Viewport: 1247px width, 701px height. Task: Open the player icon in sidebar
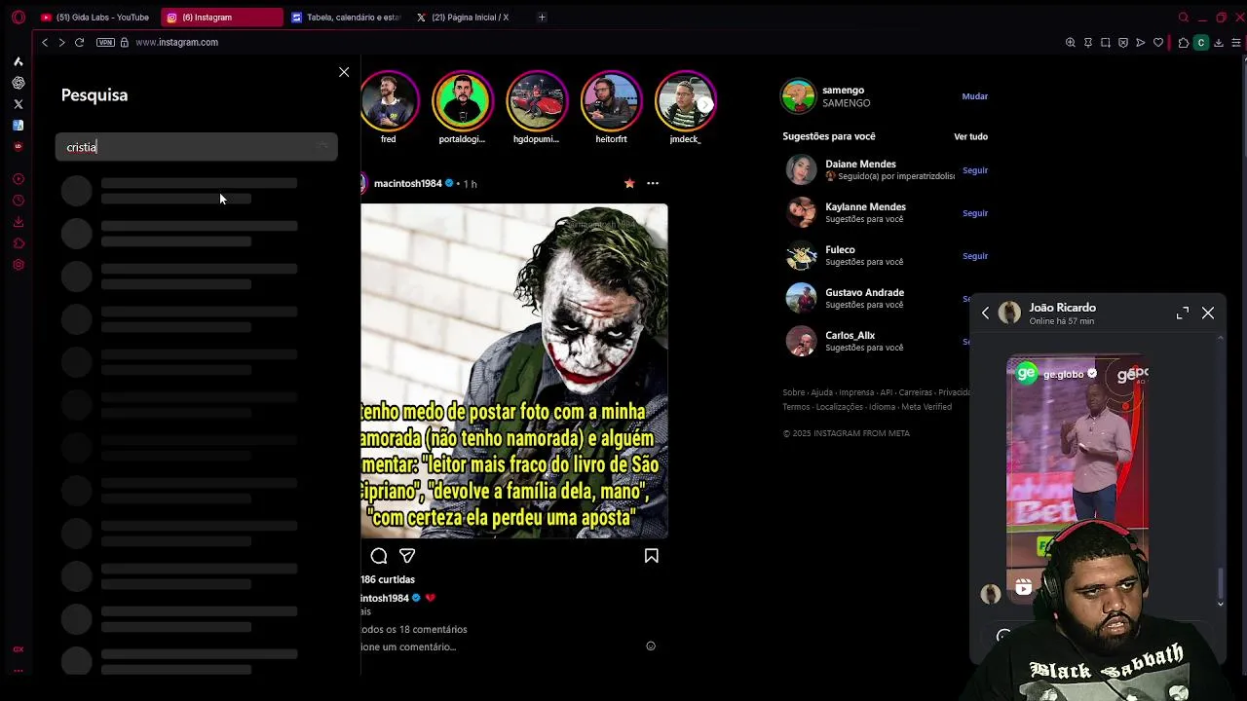pyautogui.click(x=18, y=179)
